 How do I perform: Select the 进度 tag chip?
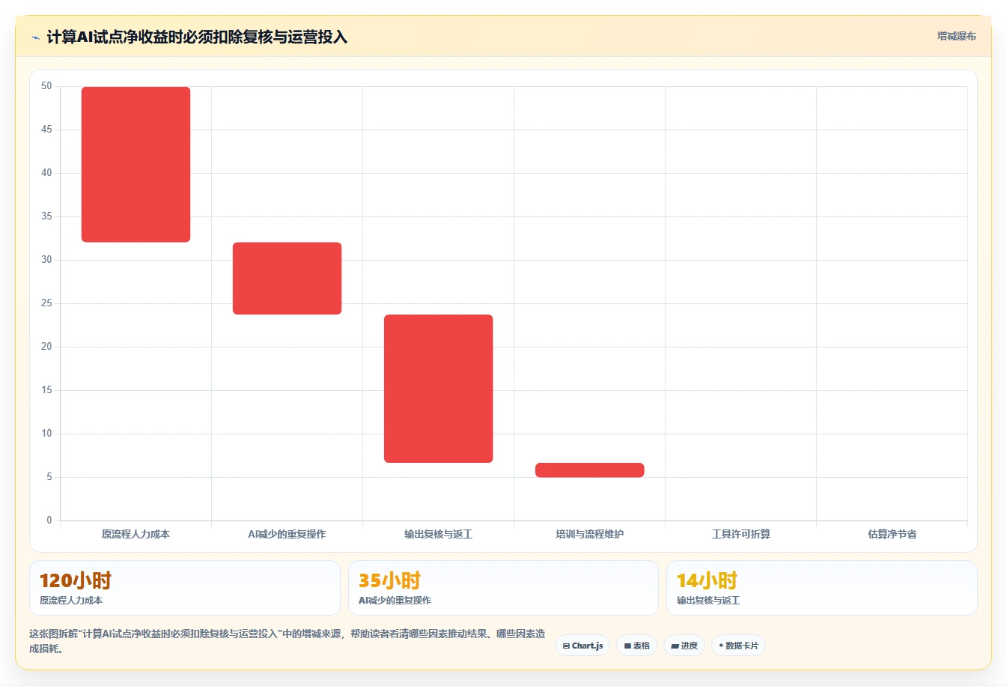684,646
